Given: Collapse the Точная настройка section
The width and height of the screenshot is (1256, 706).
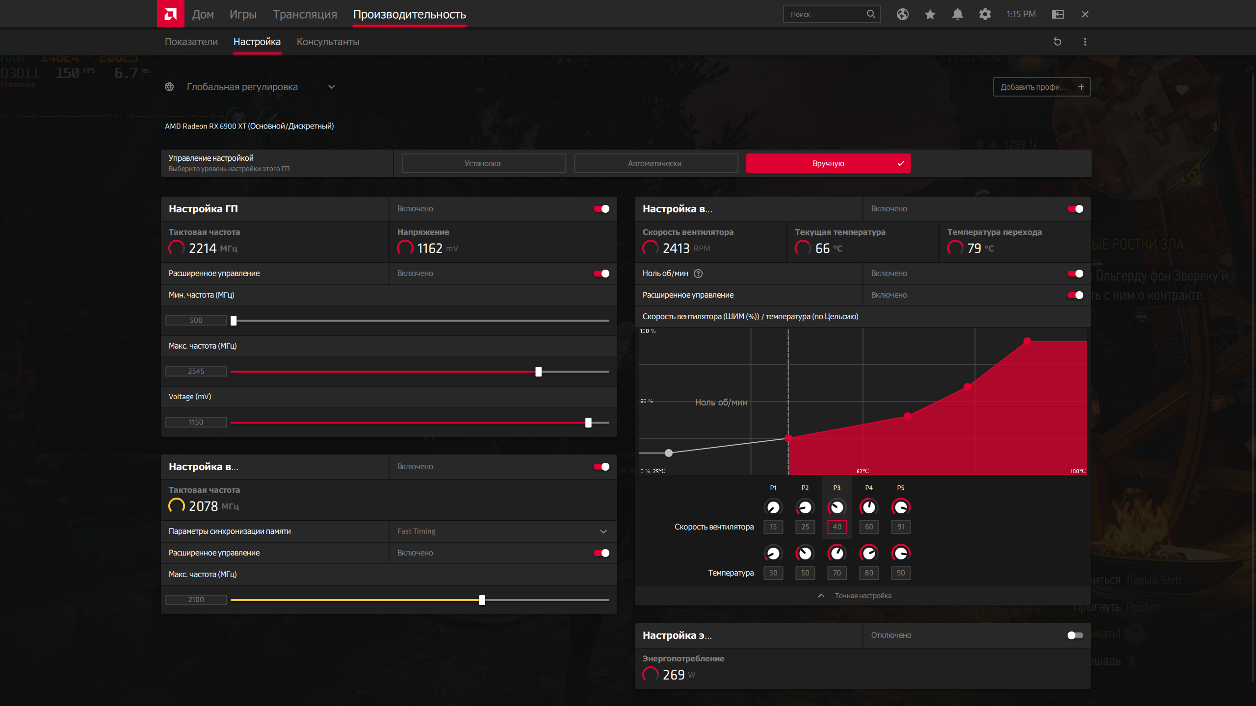Looking at the screenshot, I should tap(863, 596).
